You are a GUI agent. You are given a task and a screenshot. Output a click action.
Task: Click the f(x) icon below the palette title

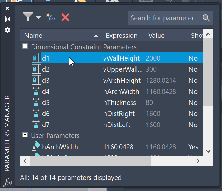(7, 182)
